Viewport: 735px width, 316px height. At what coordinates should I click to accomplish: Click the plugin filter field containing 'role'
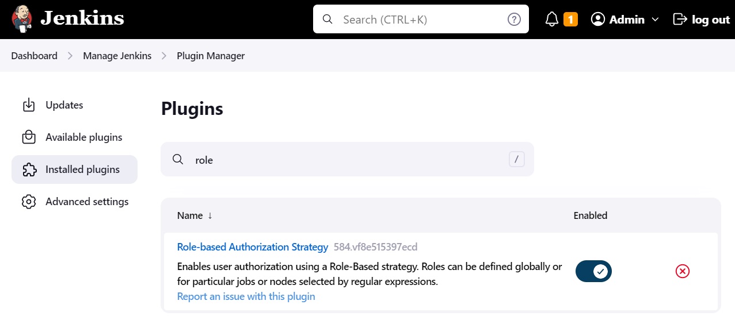click(347, 160)
